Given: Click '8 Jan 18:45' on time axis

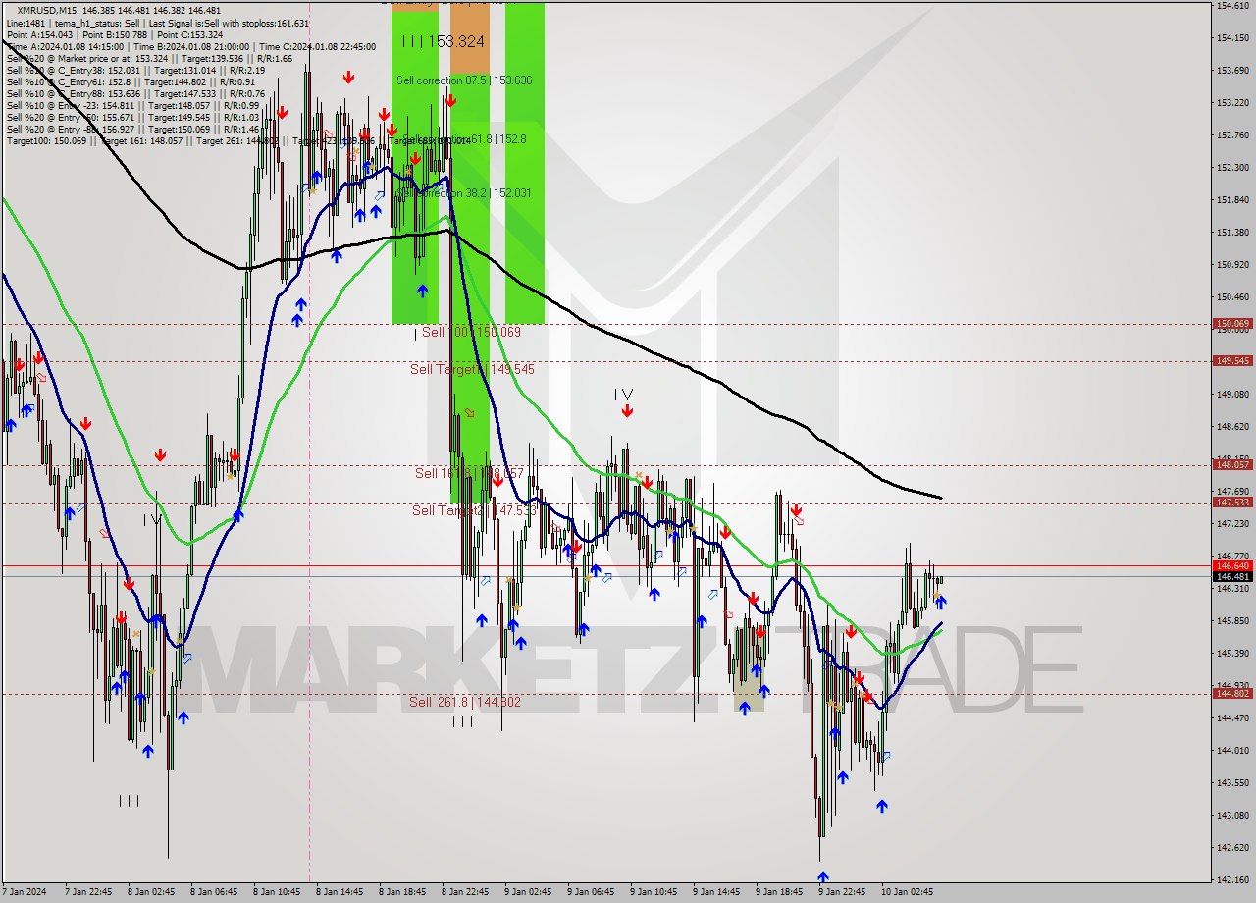Looking at the screenshot, I should click(x=401, y=892).
